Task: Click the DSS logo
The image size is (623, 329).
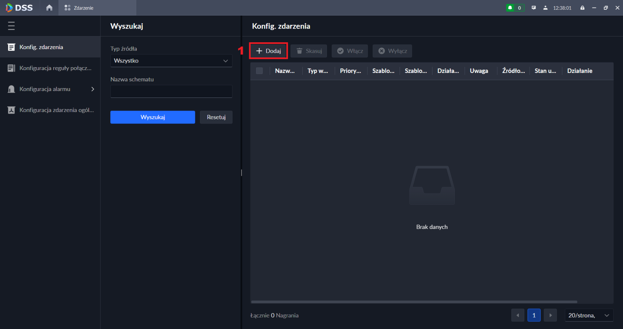Action: (20, 8)
